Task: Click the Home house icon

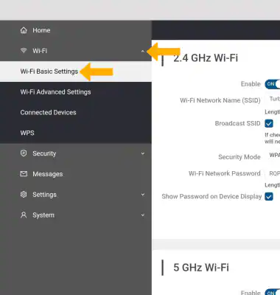Action: tap(24, 30)
